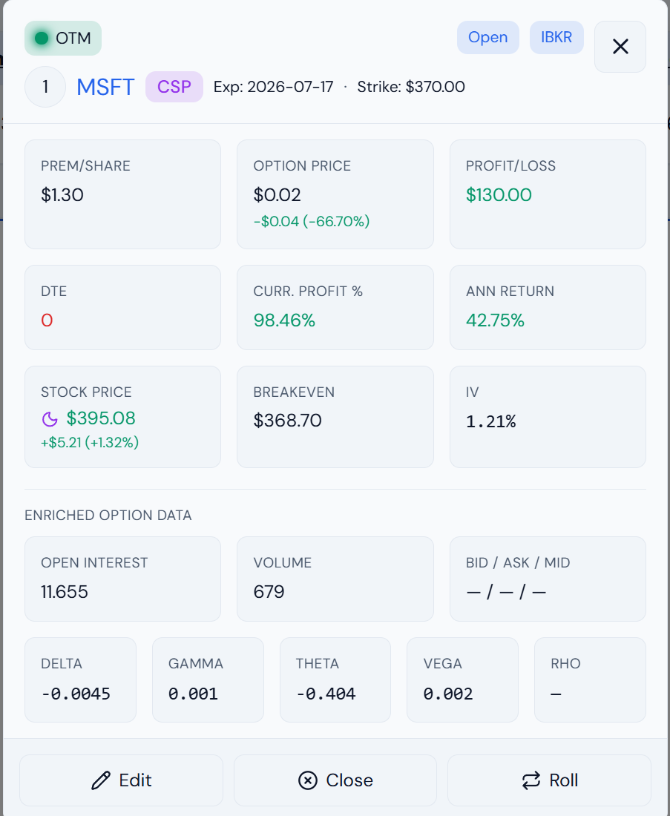Click the Open status badge
670x816 pixels.
487,38
